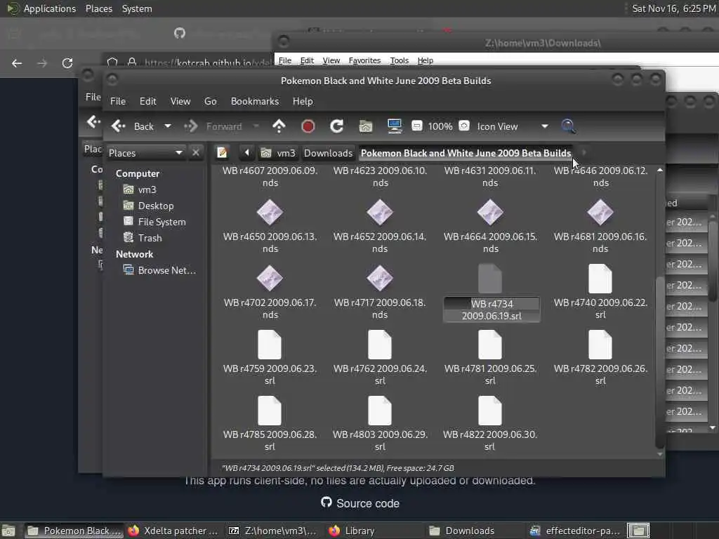719x539 pixels.
Task: Click the WB r4631 2009.06.11.nds label
Action: pos(490,176)
